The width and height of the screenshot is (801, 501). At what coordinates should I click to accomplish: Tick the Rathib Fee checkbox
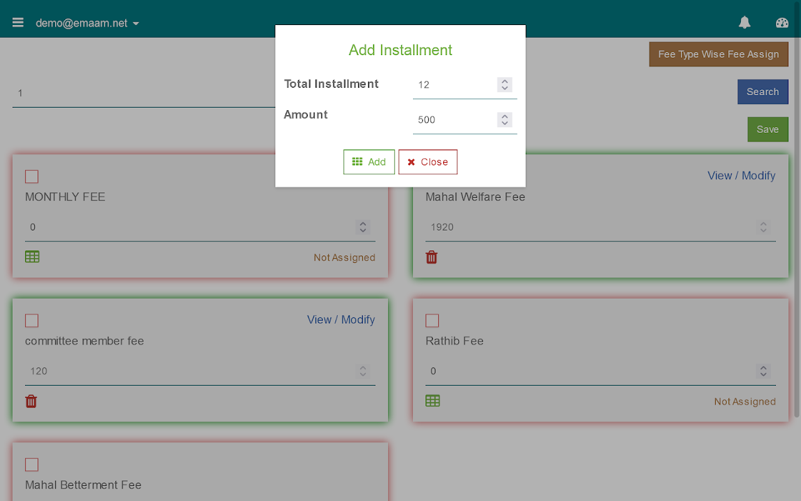point(432,321)
